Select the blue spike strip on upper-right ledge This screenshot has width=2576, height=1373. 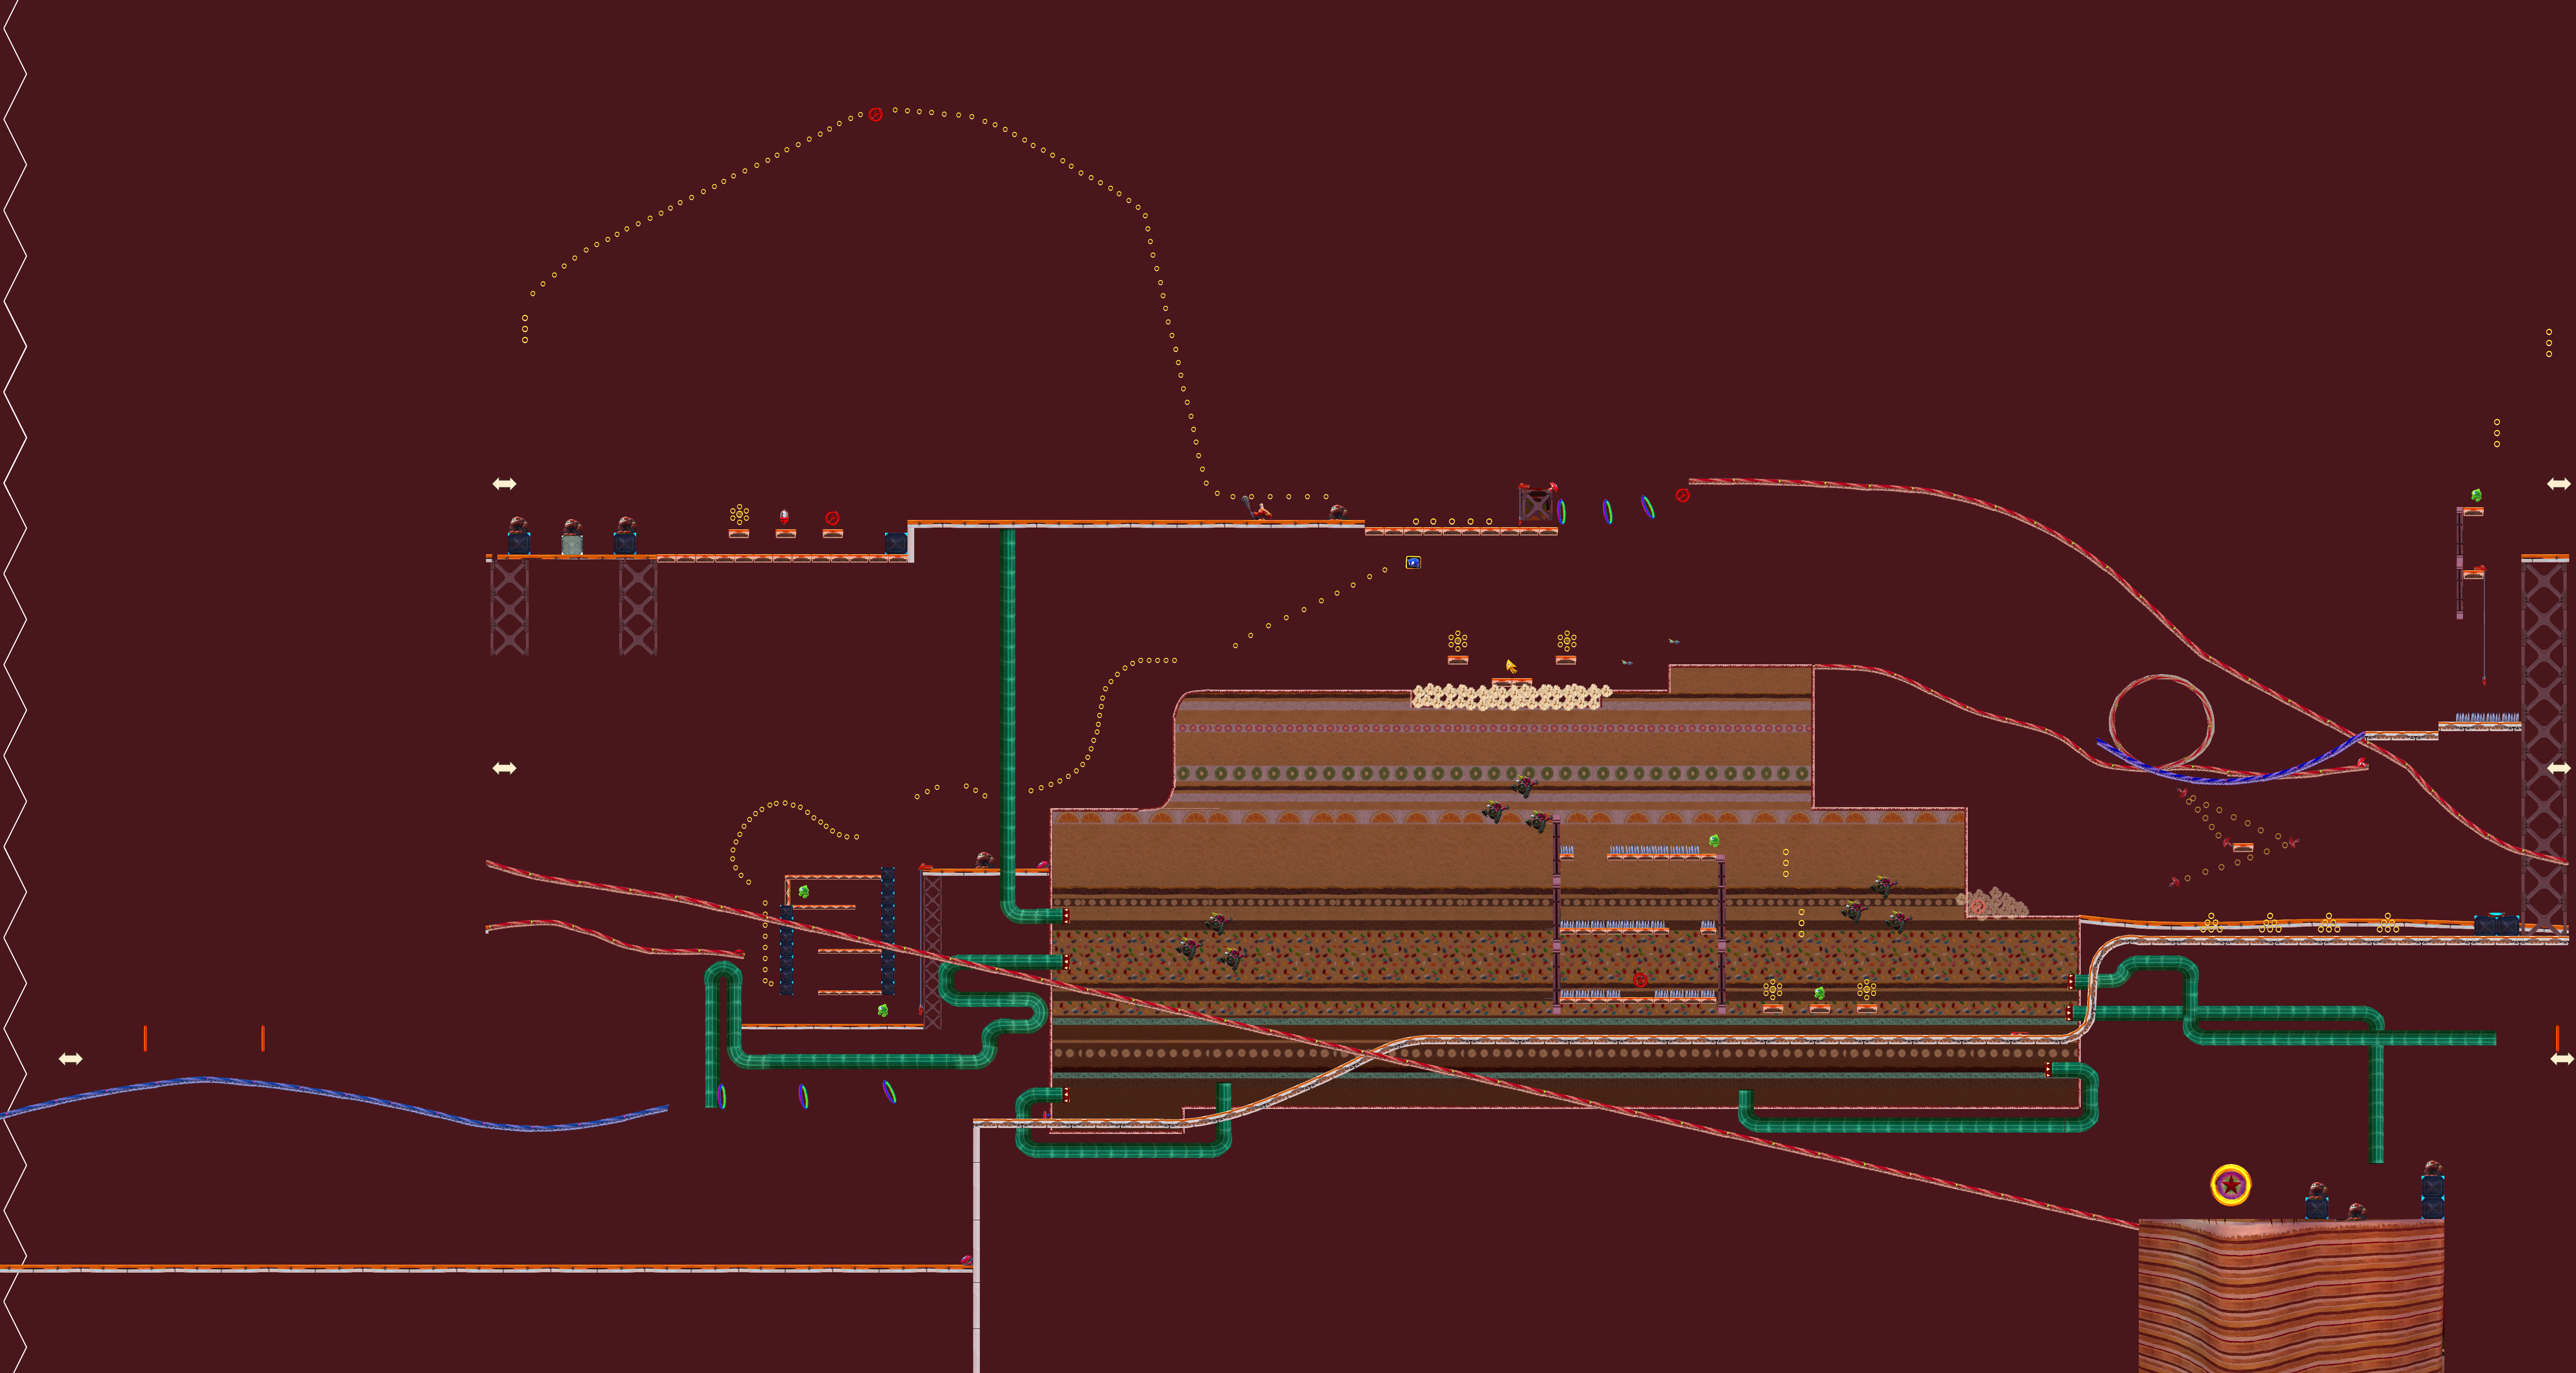2487,717
